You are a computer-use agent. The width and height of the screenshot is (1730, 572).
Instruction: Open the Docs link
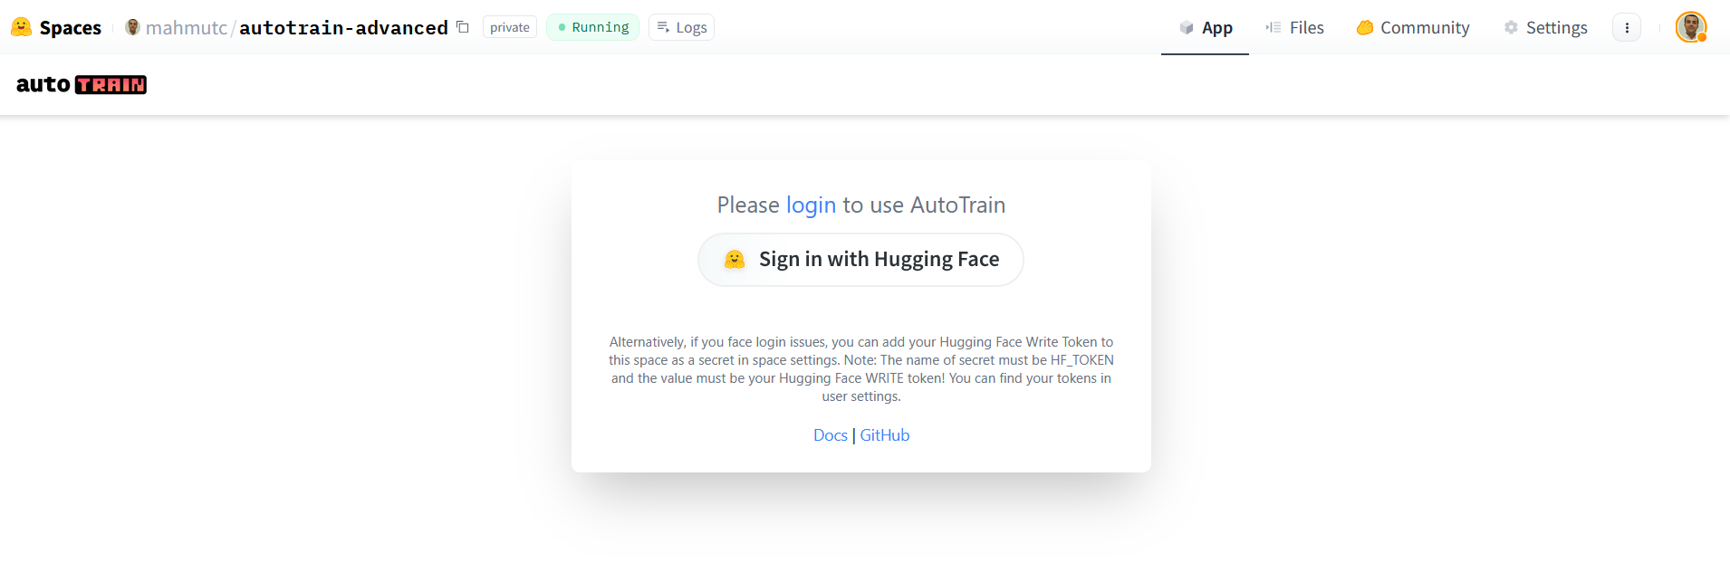(830, 435)
